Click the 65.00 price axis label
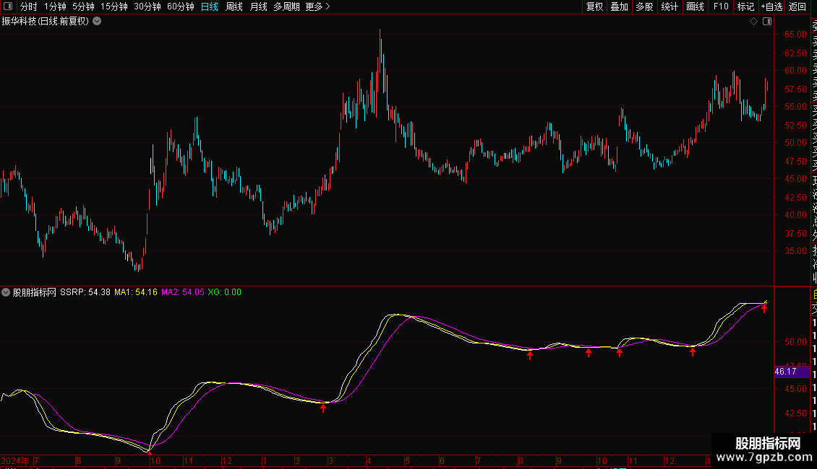The width and height of the screenshot is (817, 469). click(795, 35)
